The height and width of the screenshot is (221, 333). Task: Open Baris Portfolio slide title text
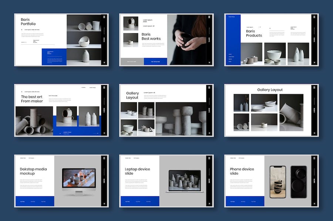(x=28, y=22)
